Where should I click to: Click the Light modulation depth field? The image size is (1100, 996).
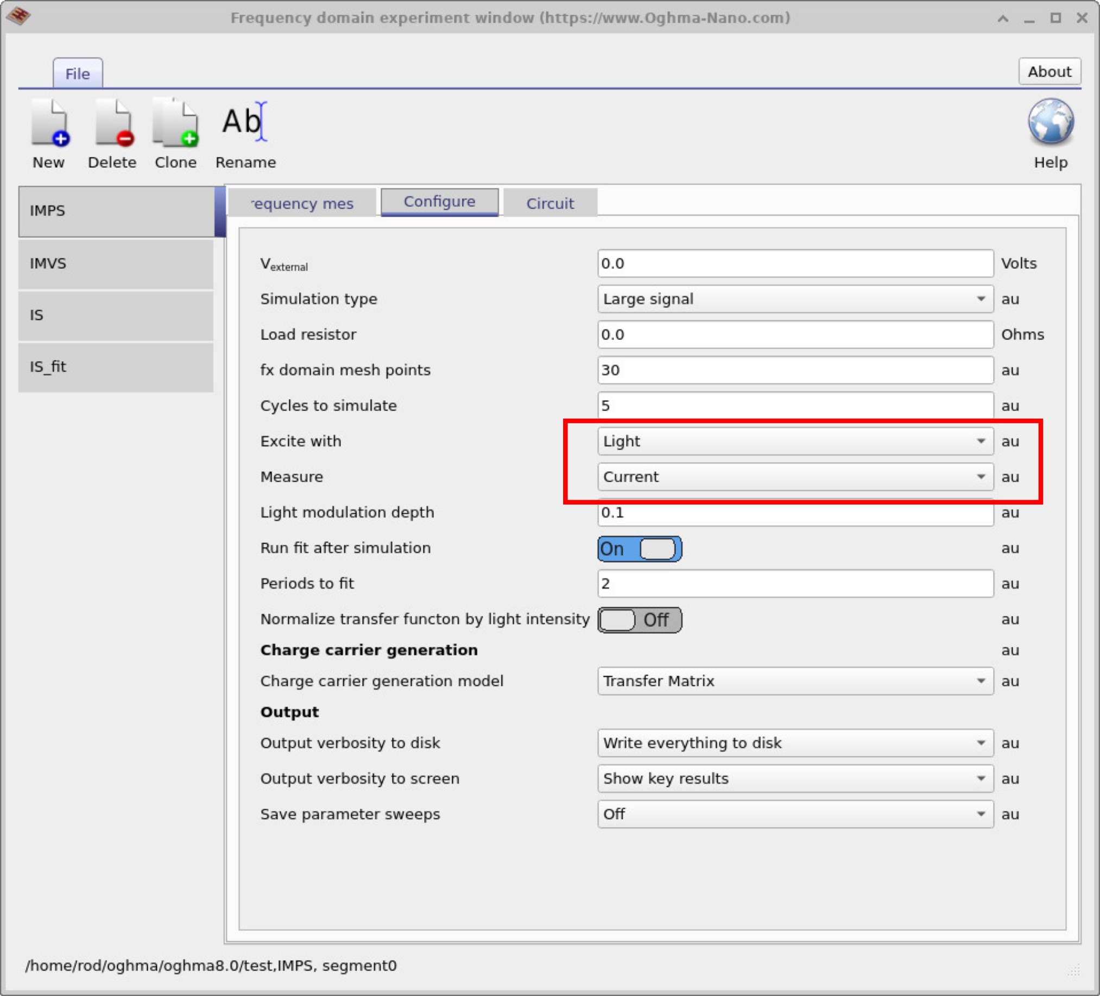point(795,513)
